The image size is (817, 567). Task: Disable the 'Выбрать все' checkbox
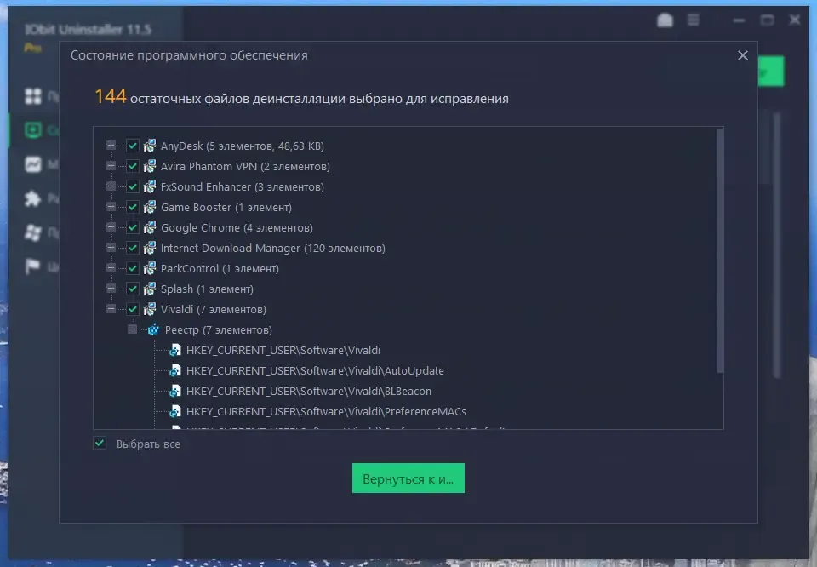100,444
